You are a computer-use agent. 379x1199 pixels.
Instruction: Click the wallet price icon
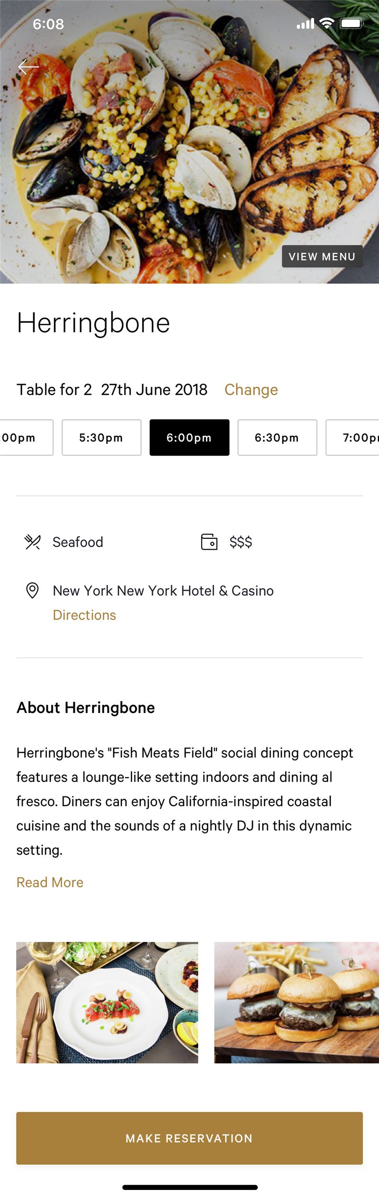coord(209,542)
